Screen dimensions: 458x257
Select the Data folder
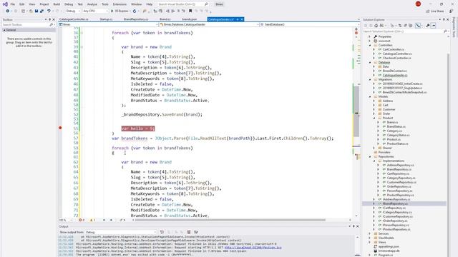click(386, 66)
